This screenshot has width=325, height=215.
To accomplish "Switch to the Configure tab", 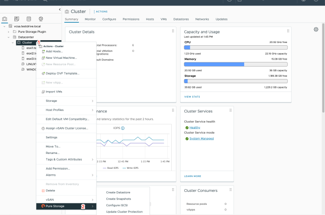I will [x=109, y=19].
